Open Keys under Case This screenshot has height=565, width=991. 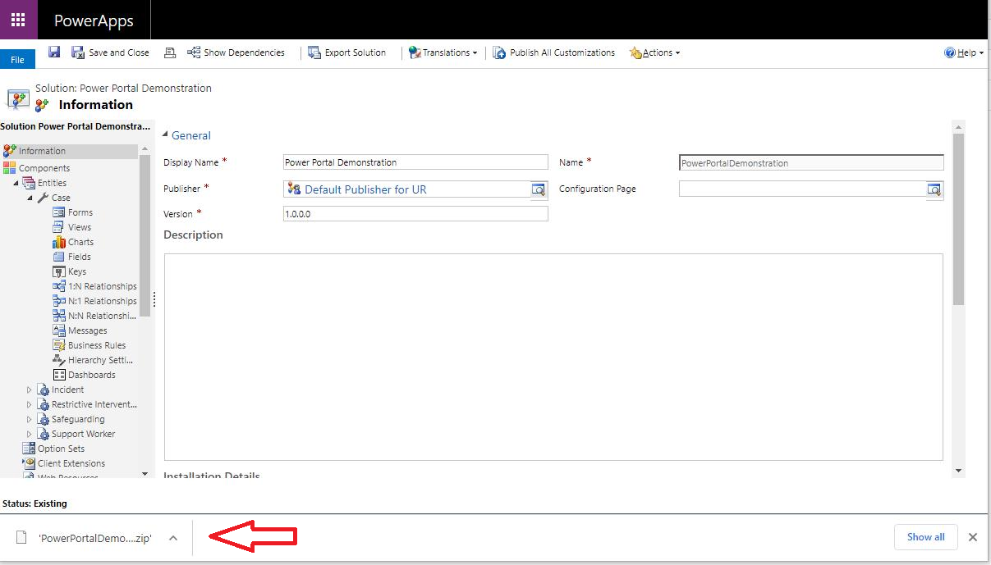[76, 271]
